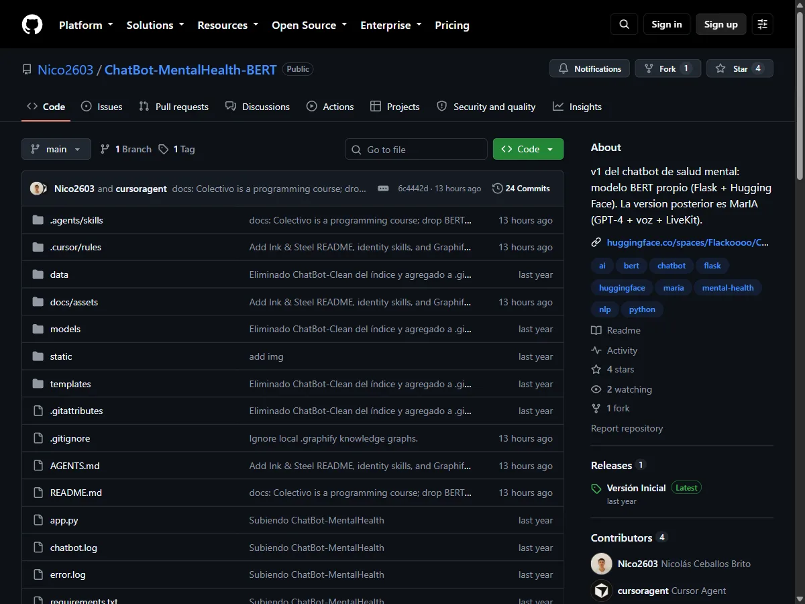
Task: Open the 1 Branch link
Action: [x=126, y=149]
